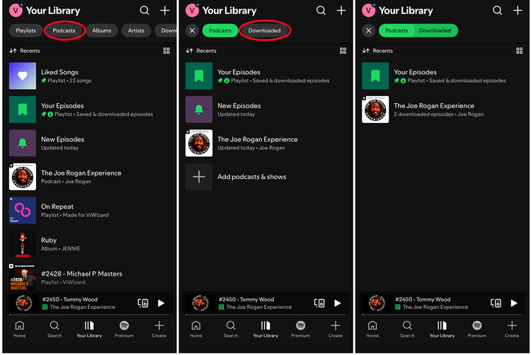Switch to grid view in right screen
The width and height of the screenshot is (531, 355).
pyautogui.click(x=520, y=51)
